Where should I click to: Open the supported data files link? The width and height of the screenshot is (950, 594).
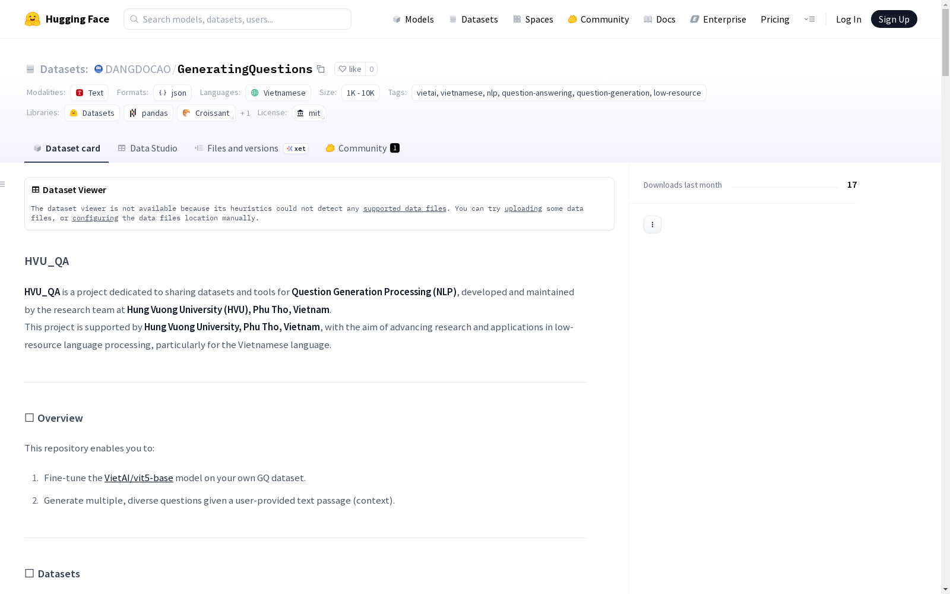[404, 208]
